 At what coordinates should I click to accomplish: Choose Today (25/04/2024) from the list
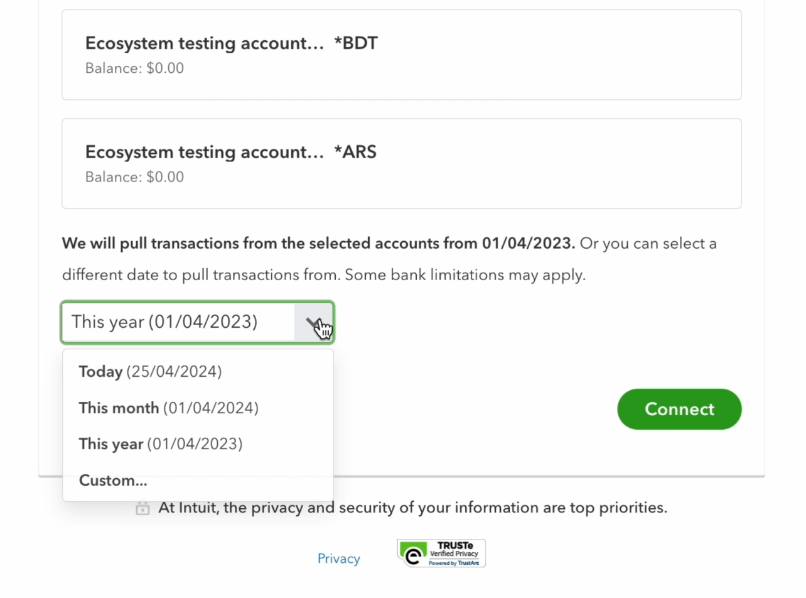click(150, 372)
